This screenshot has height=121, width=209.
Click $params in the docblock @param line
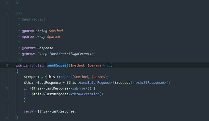point(54,37)
